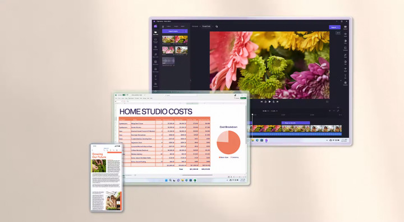Click the Import media button in Clipchamp

coord(173,31)
